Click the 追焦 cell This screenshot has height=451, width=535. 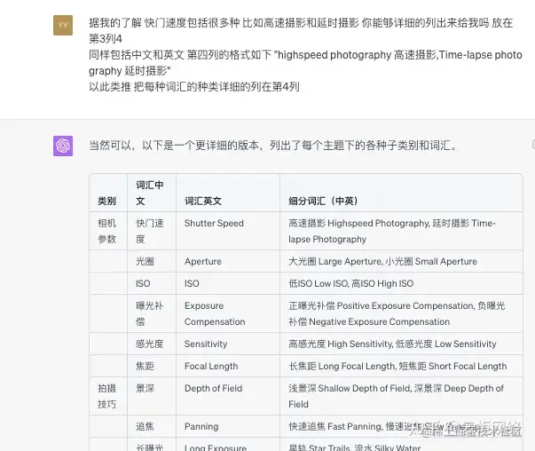(x=152, y=426)
